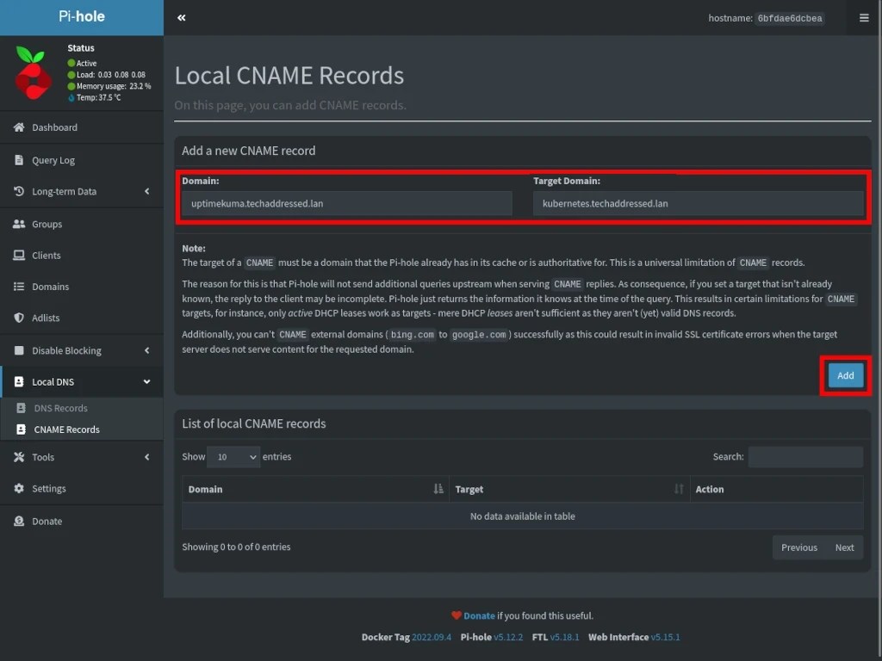Viewport: 882px width, 661px height.
Task: Open the Show entries dropdown
Action: coord(233,456)
